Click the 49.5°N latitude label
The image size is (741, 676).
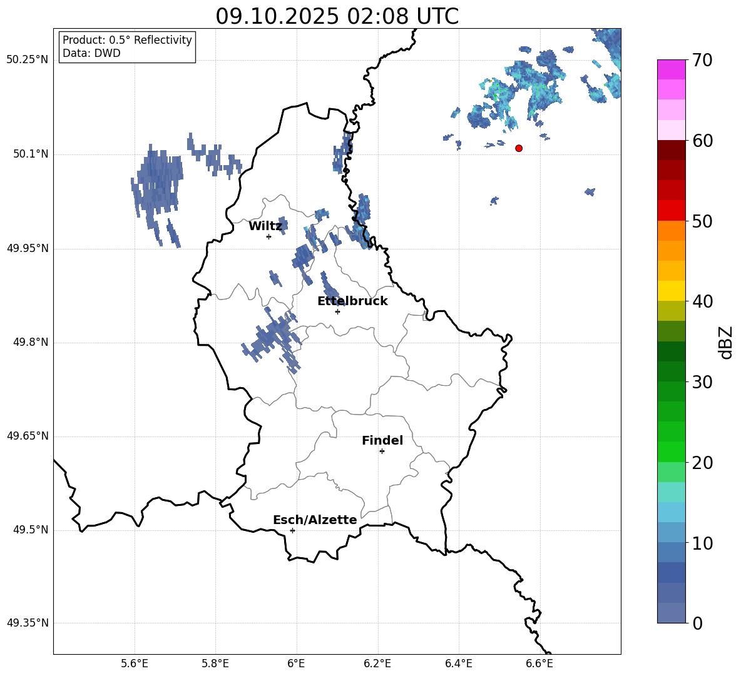pos(31,530)
